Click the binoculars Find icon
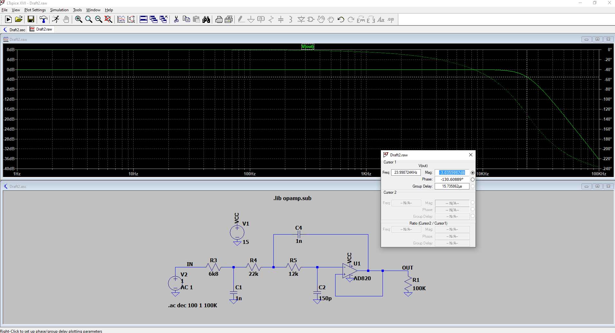The height and width of the screenshot is (333, 615). 206,20
